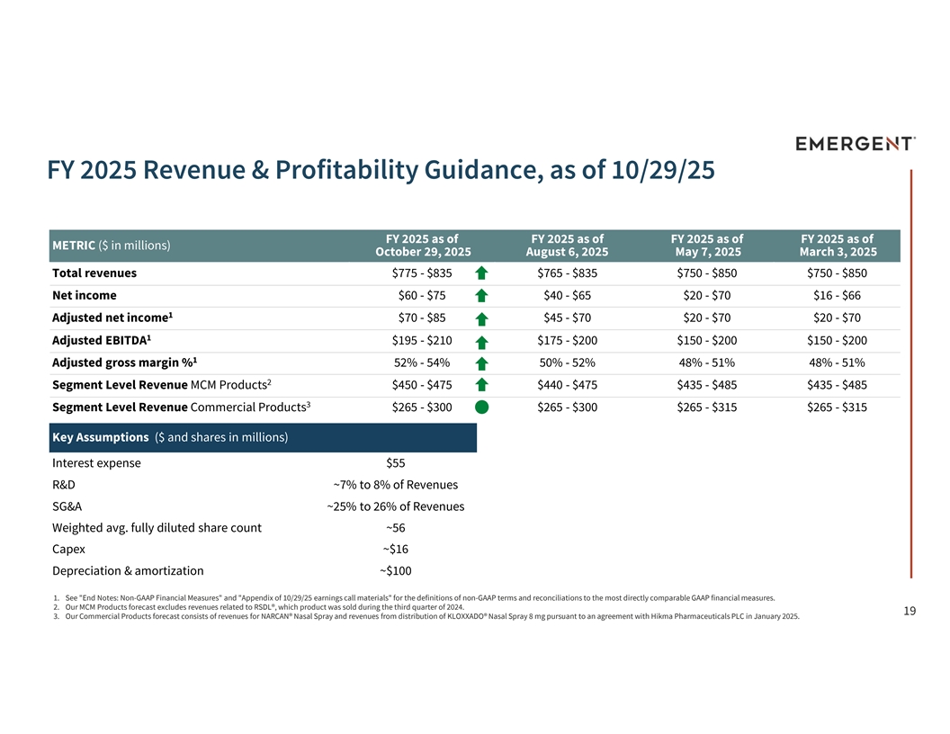Click the Depreciation & amortization label
This screenshot has width=950, height=734.
click(x=128, y=570)
